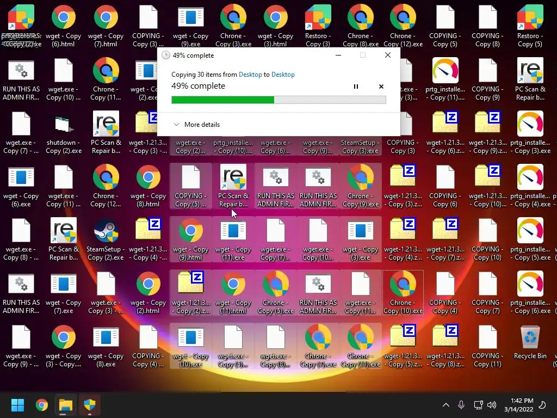The height and width of the screenshot is (418, 557).
Task: Open the network tray icon
Action: click(478, 405)
